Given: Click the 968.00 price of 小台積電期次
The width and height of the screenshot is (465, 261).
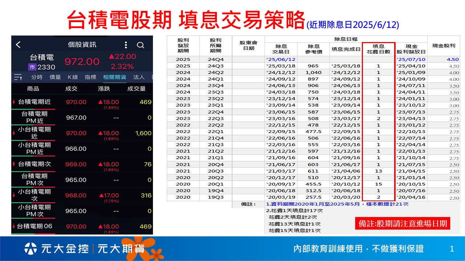Looking at the screenshot, I should 76,195.
